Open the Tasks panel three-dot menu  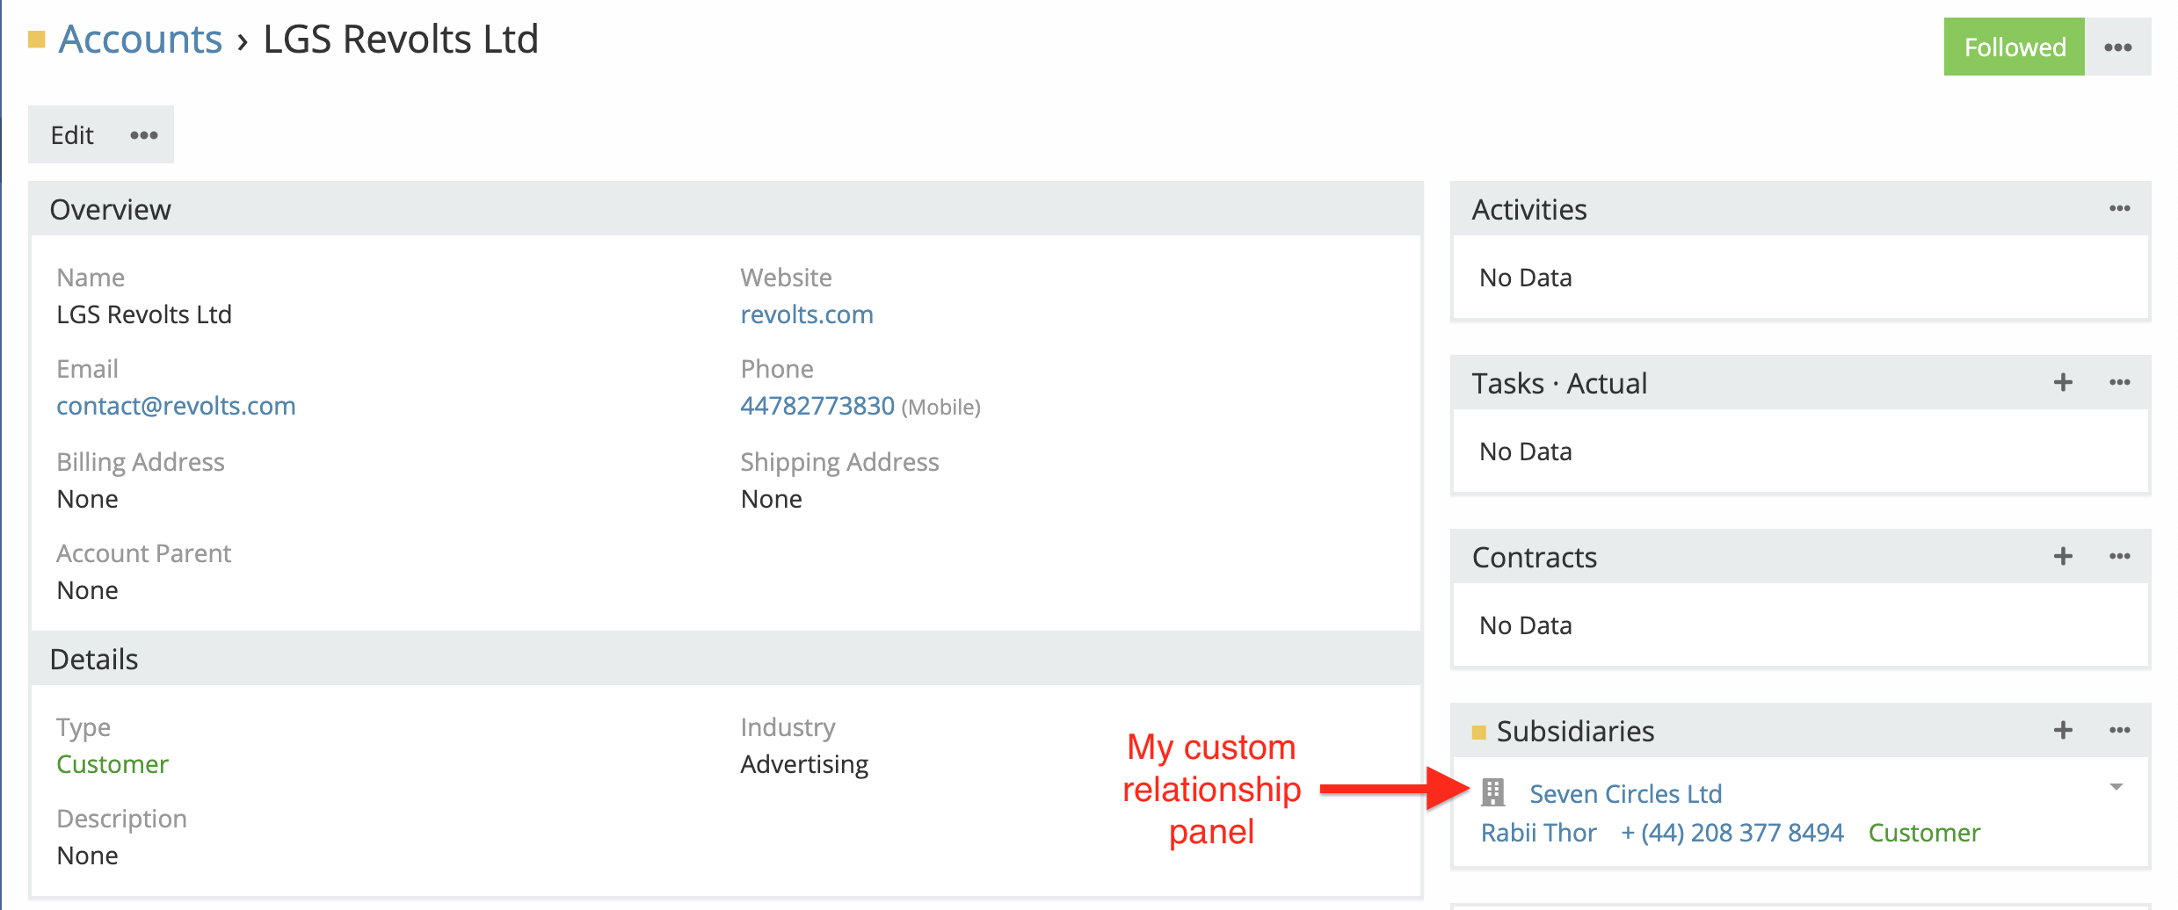(2119, 382)
